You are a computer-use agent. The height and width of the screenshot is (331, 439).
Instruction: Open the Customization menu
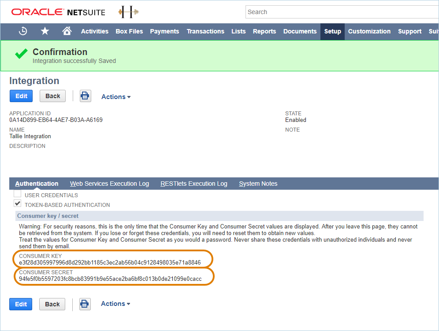[x=369, y=31]
